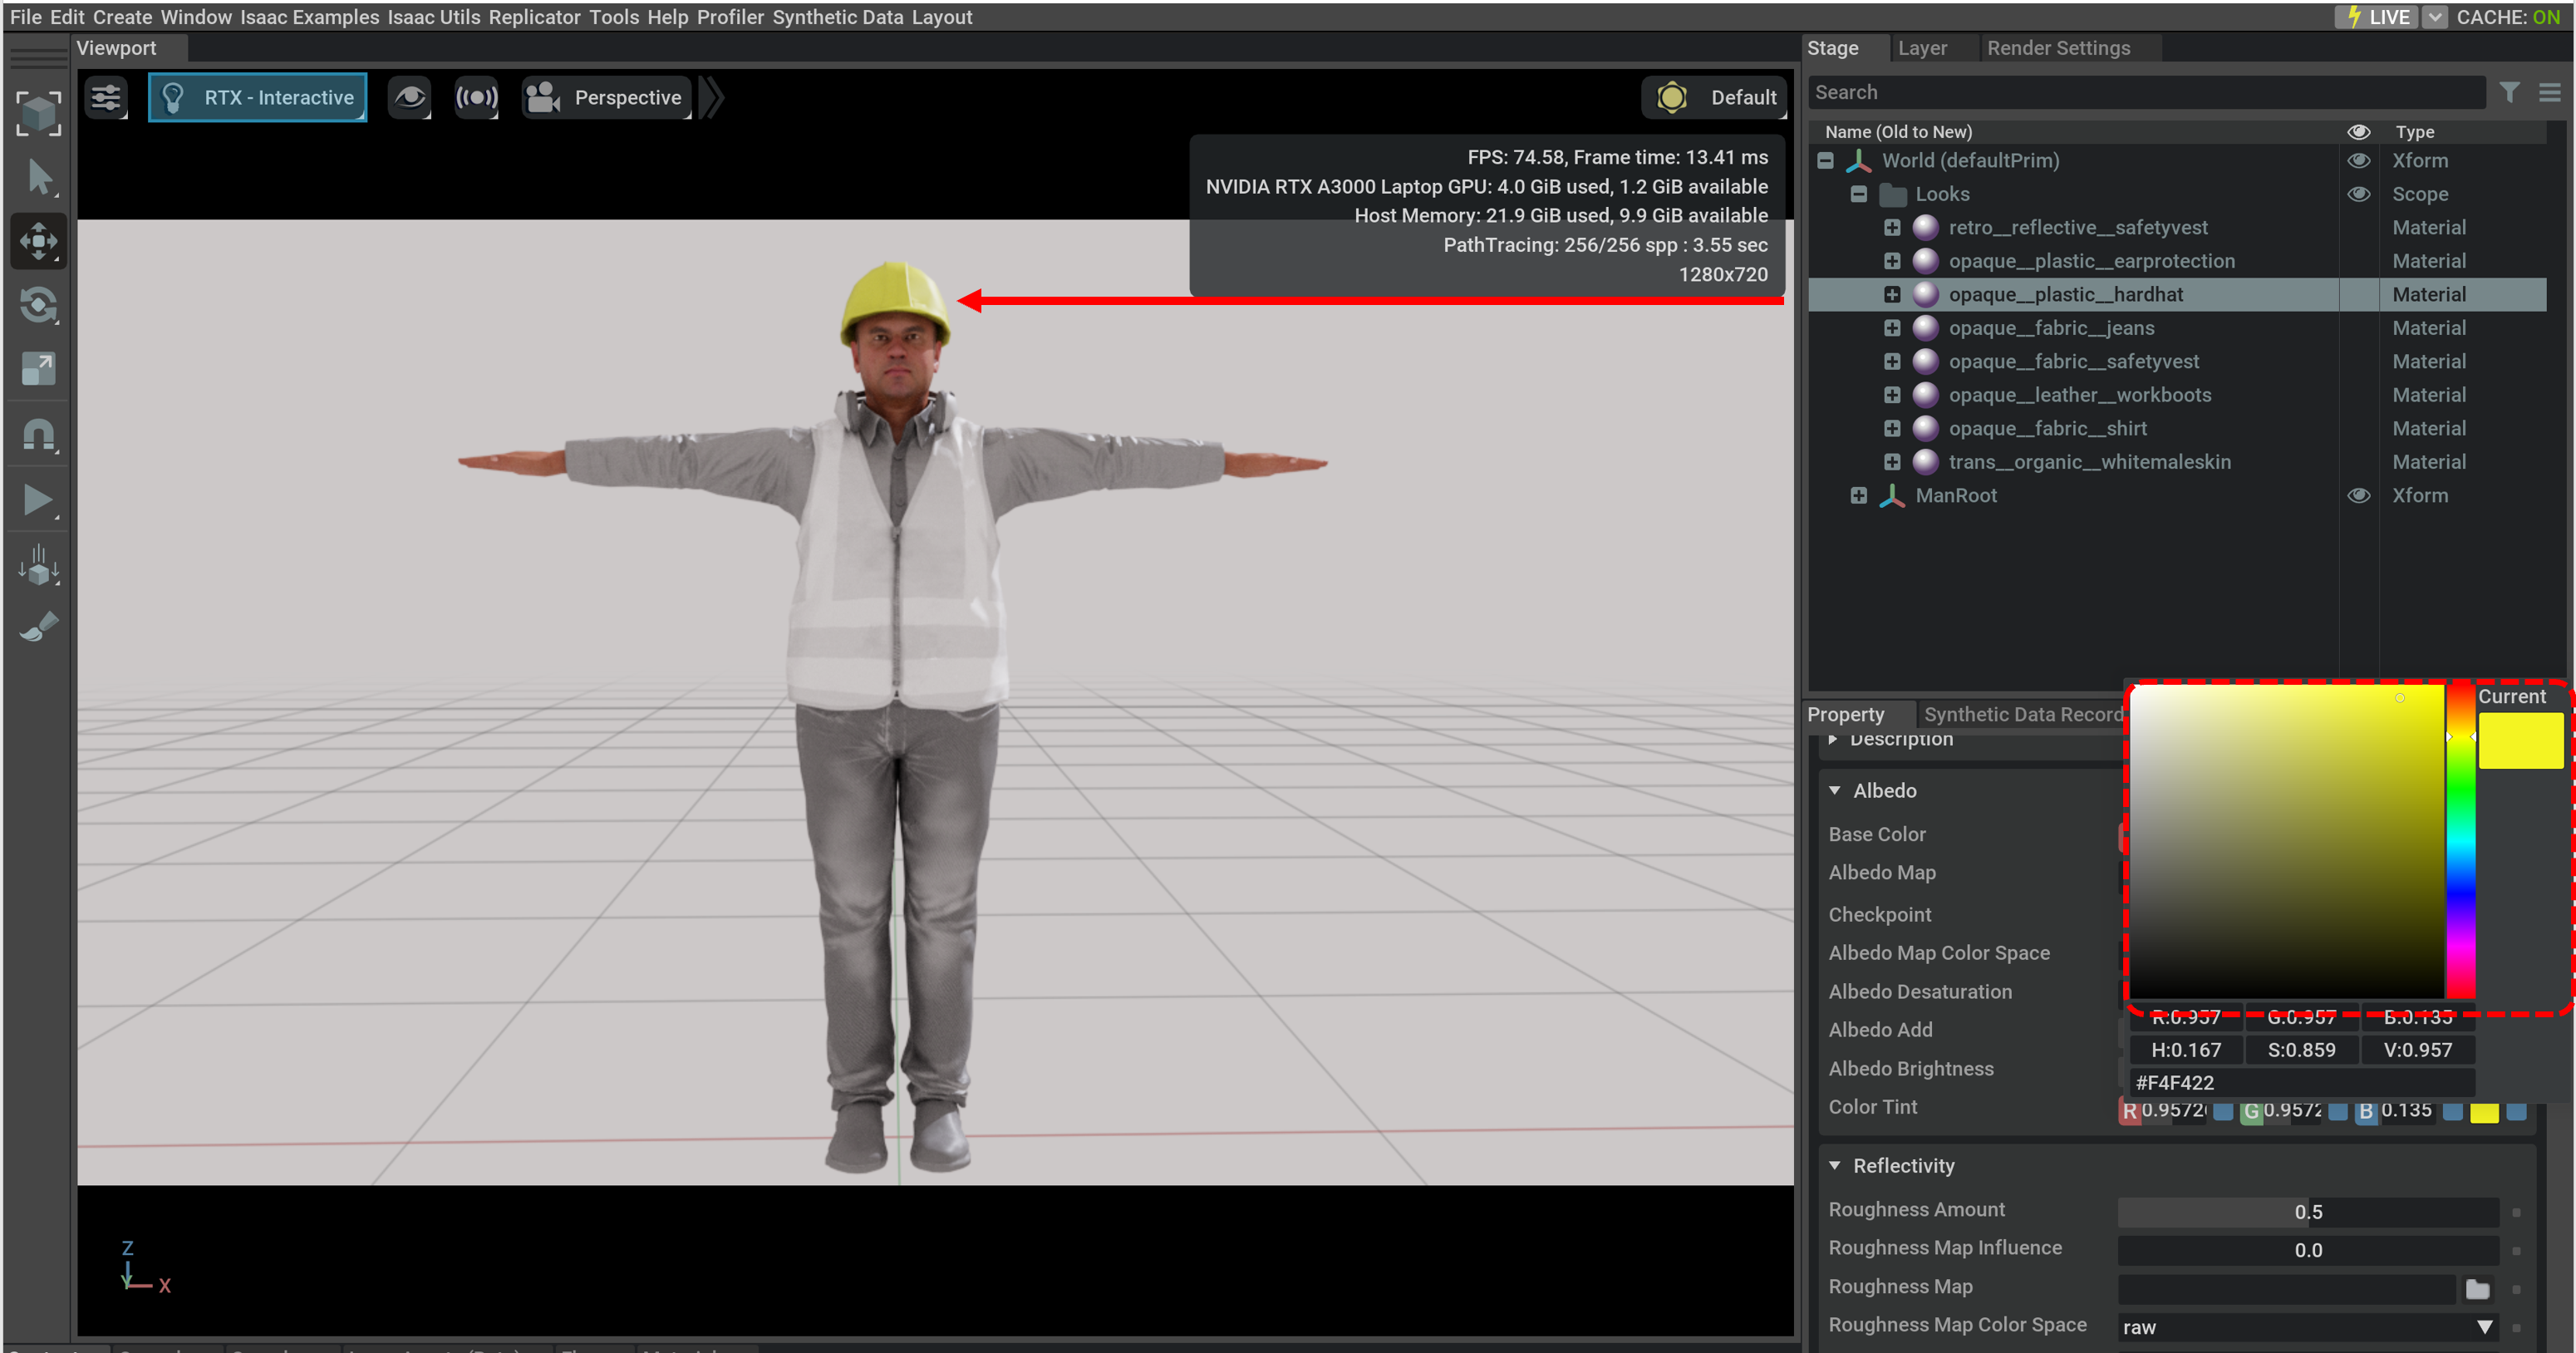Open the viewport display eye menu
This screenshot has height=1353, width=2576.
coord(409,98)
